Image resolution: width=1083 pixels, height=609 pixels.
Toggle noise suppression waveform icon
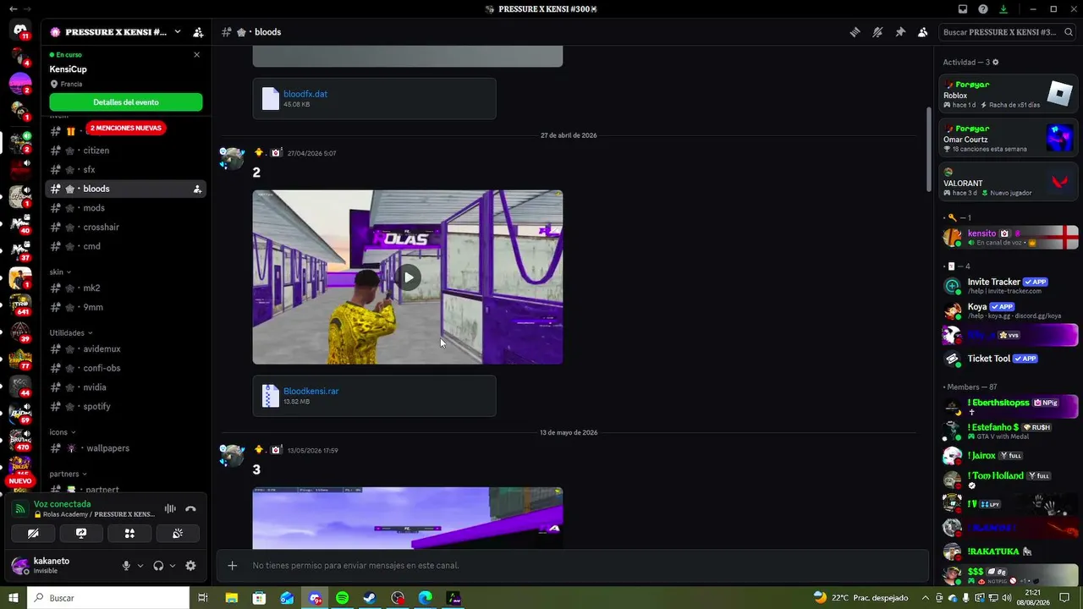tap(170, 509)
